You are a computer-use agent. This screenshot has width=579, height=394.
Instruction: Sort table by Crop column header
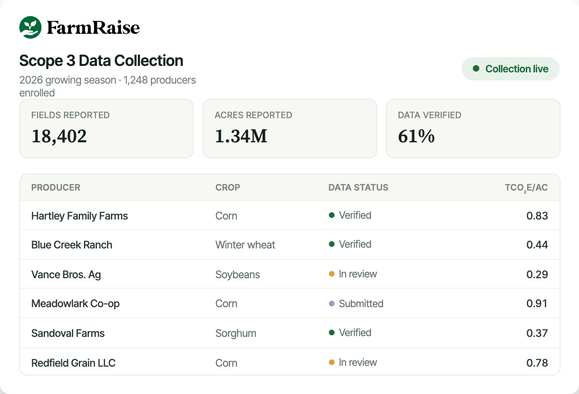[x=228, y=187]
